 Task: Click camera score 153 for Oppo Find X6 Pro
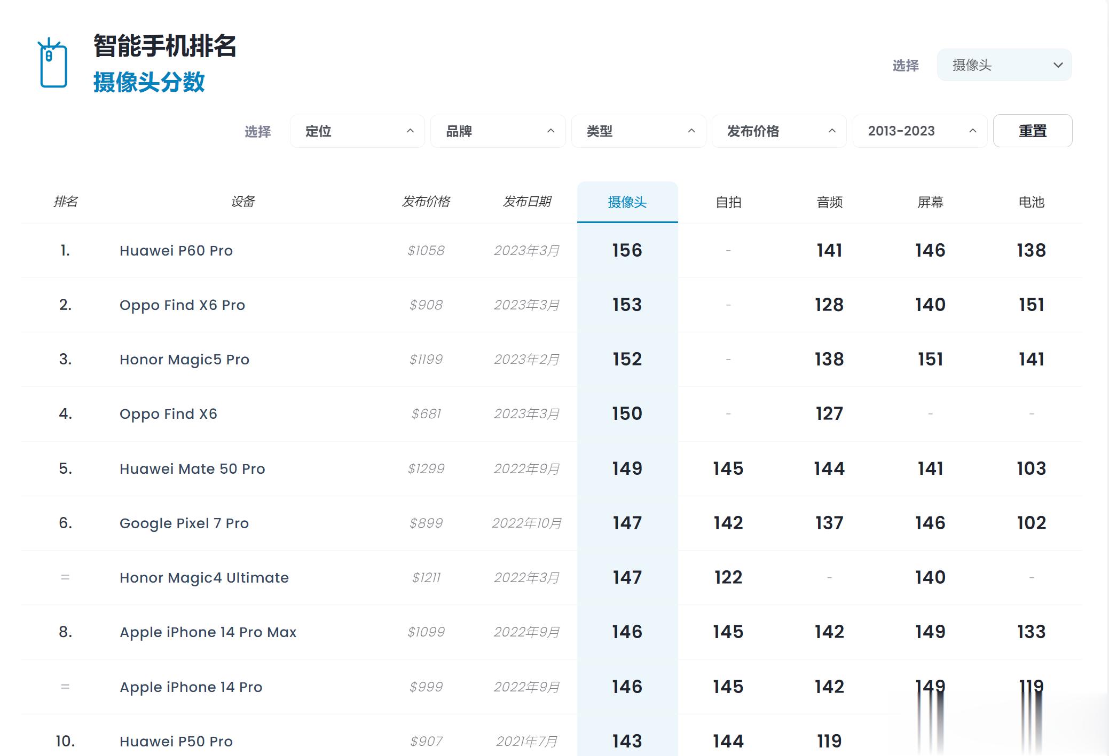pyautogui.click(x=627, y=305)
